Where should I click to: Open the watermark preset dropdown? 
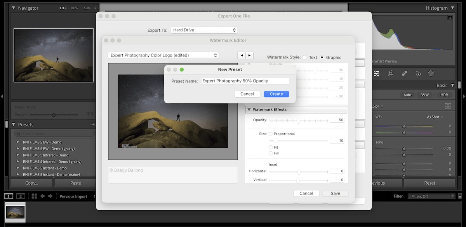click(163, 55)
